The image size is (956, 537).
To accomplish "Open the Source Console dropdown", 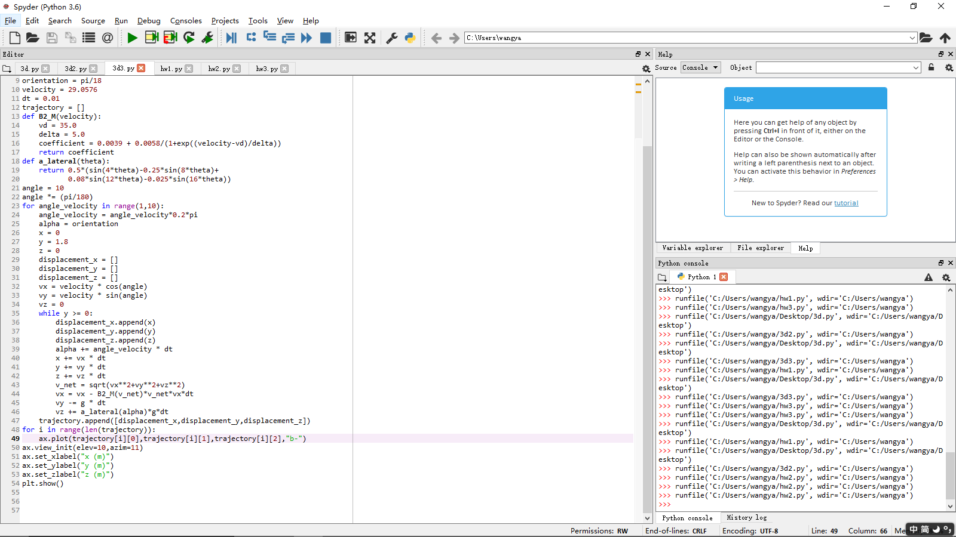I will [701, 68].
